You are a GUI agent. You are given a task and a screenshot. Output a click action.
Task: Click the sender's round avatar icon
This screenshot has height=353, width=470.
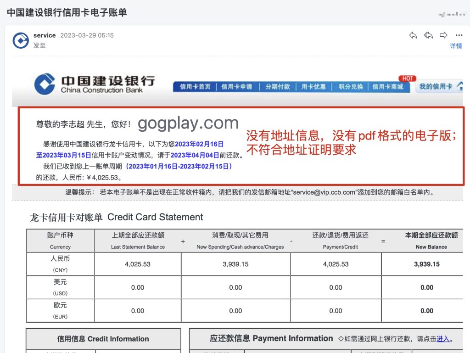21,40
